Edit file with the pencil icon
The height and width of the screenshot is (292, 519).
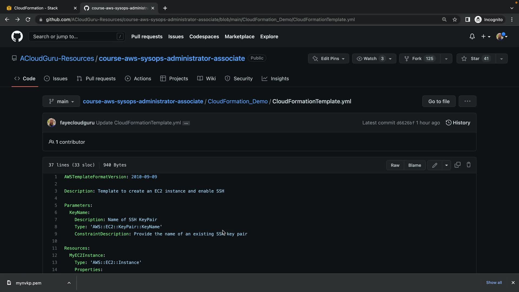(435, 165)
